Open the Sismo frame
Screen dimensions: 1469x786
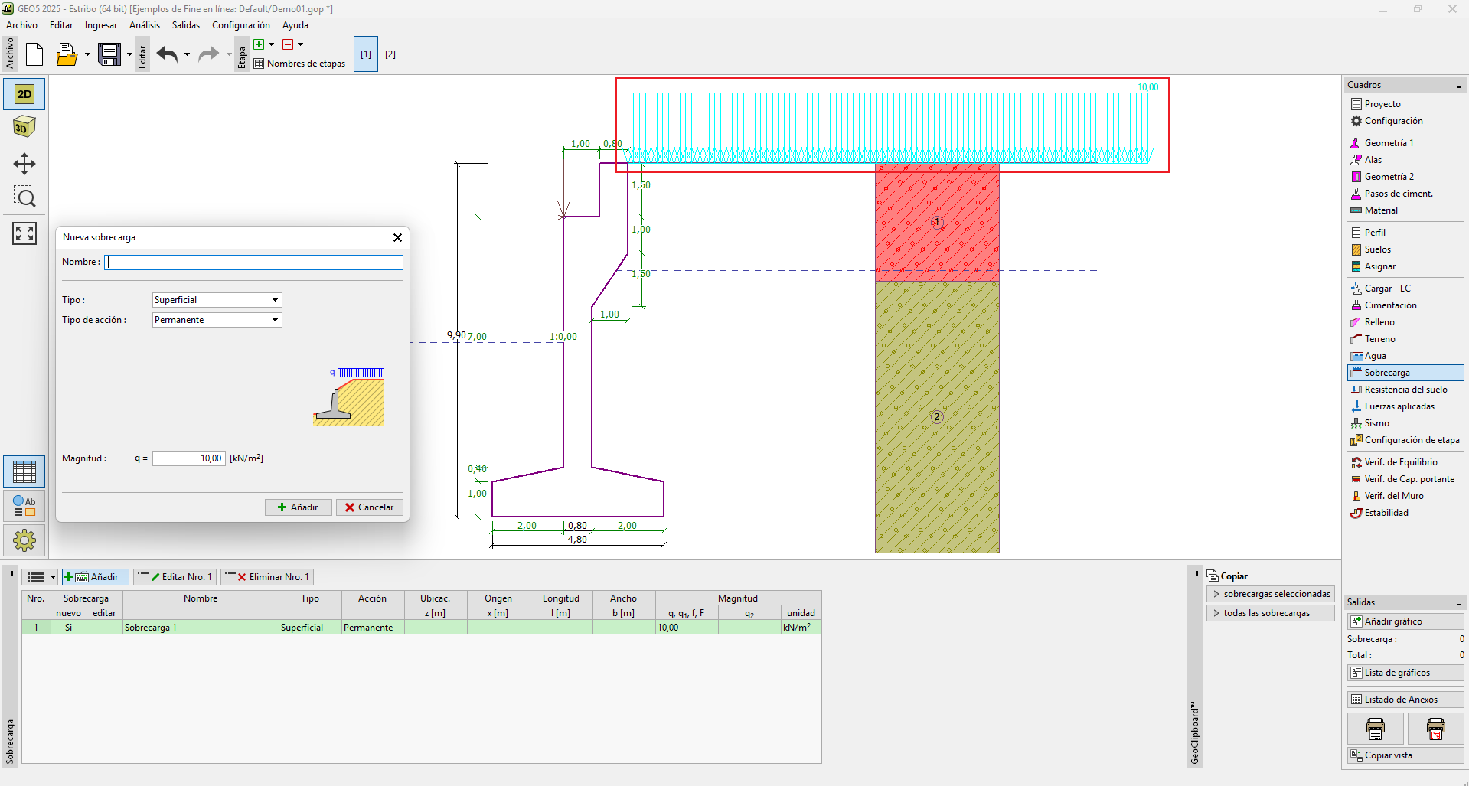pos(1405,423)
